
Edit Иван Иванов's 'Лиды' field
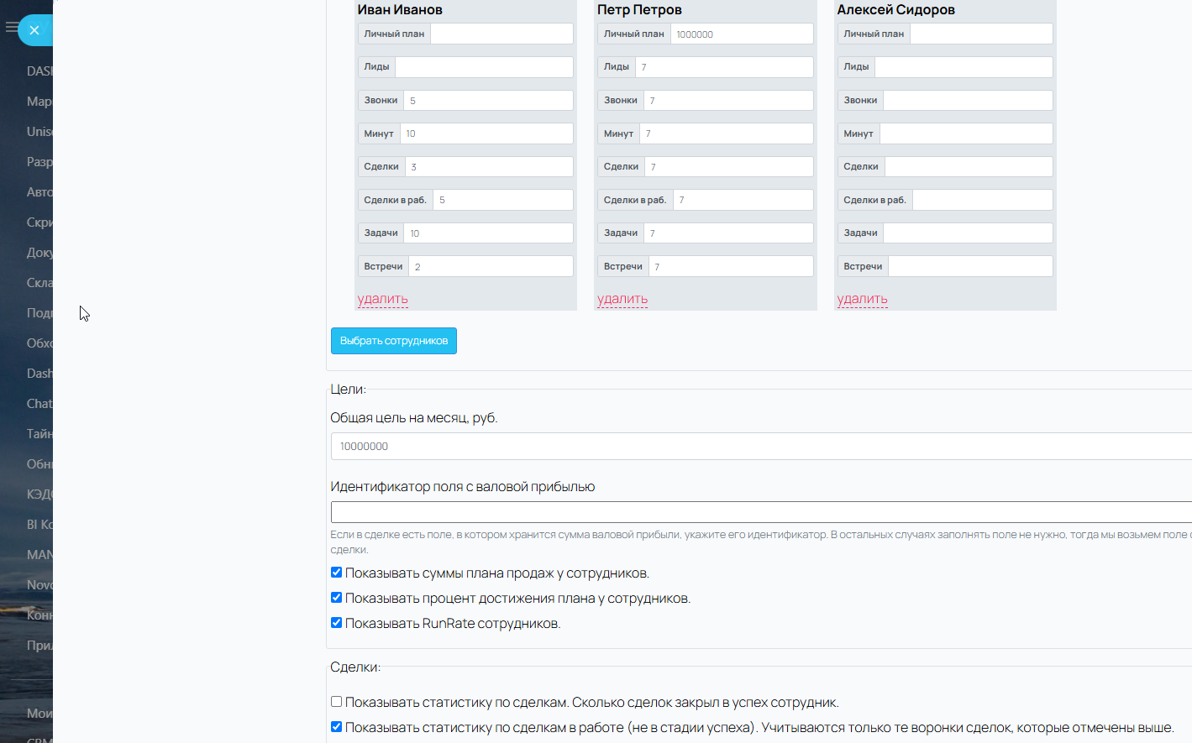(x=485, y=67)
